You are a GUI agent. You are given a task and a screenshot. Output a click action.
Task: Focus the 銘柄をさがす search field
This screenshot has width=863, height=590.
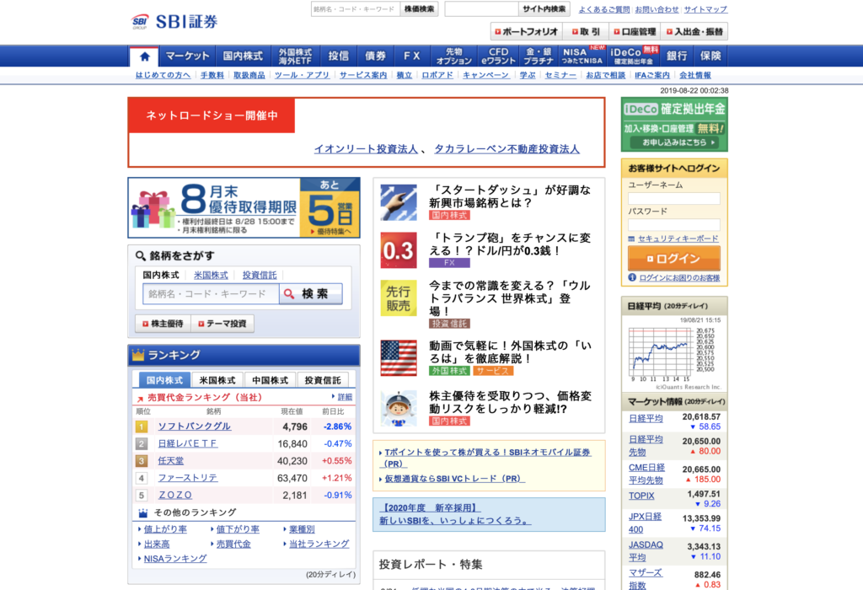pyautogui.click(x=211, y=294)
